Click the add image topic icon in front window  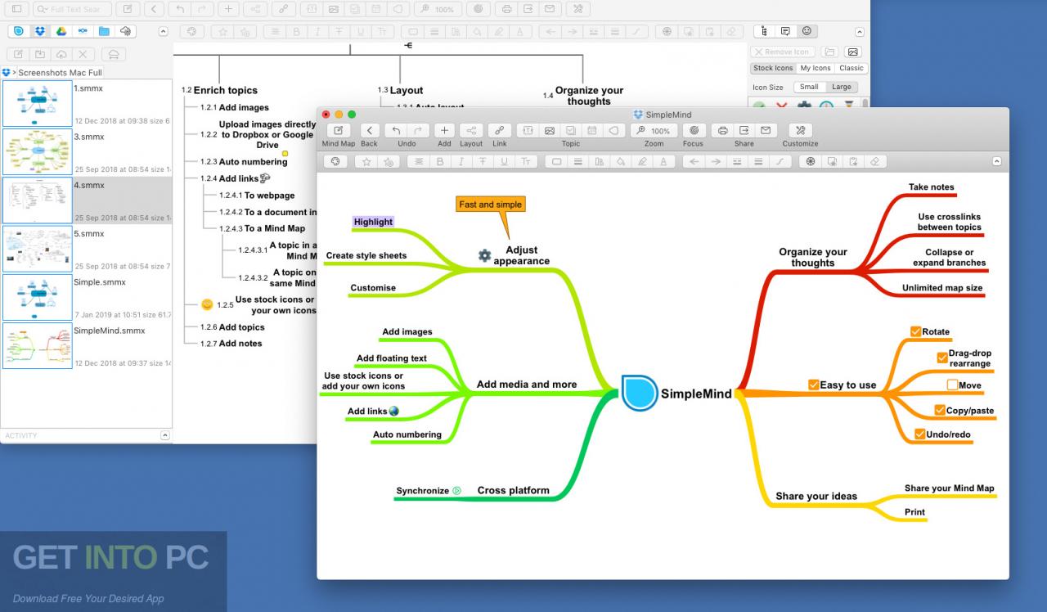pos(550,130)
